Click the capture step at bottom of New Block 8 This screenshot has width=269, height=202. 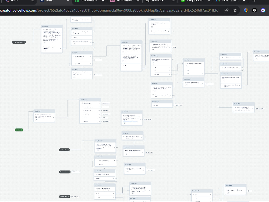pyautogui.click(x=52, y=49)
